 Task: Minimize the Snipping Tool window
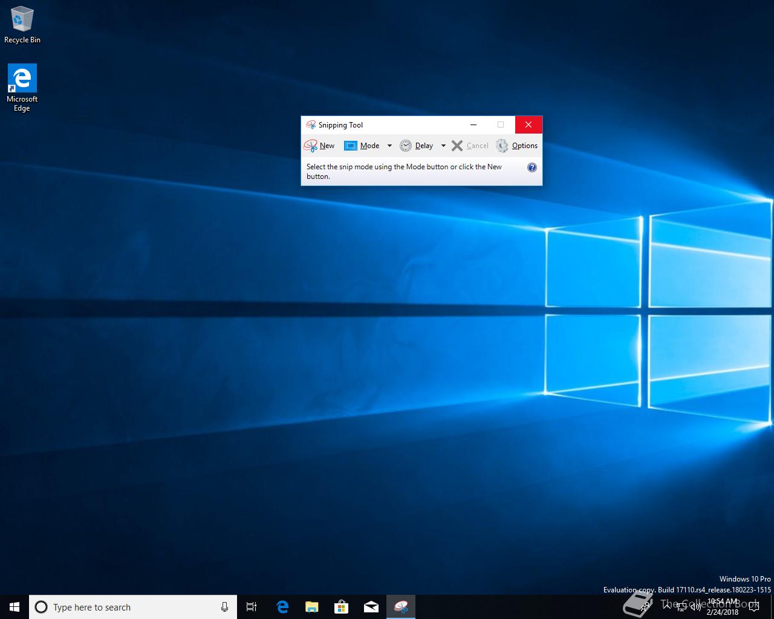click(473, 125)
